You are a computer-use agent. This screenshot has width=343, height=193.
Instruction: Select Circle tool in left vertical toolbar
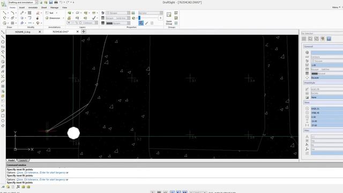tap(3, 42)
